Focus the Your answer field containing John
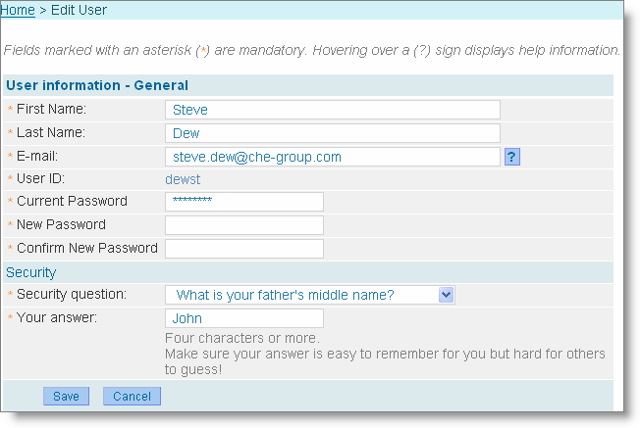The width and height of the screenshot is (640, 428). (x=244, y=318)
